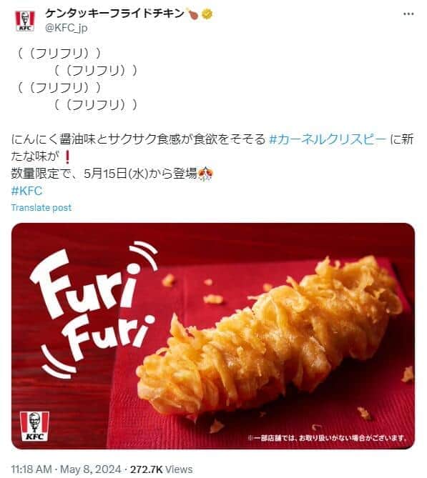Open the fried chicken promo image
This screenshot has height=478, width=427.
click(x=213, y=336)
